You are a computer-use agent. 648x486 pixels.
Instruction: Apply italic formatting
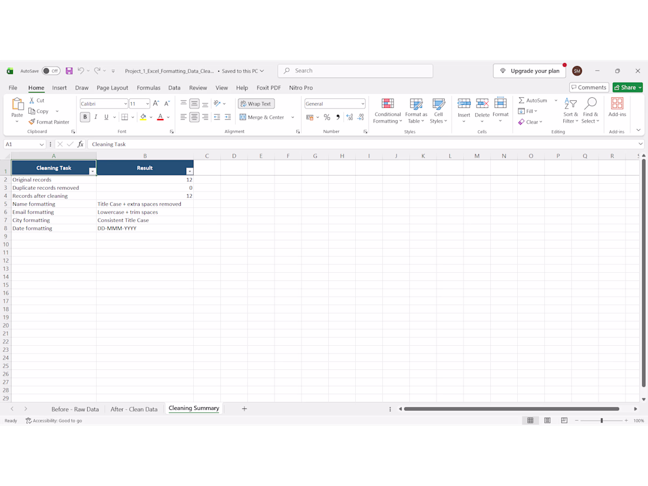[x=95, y=117]
